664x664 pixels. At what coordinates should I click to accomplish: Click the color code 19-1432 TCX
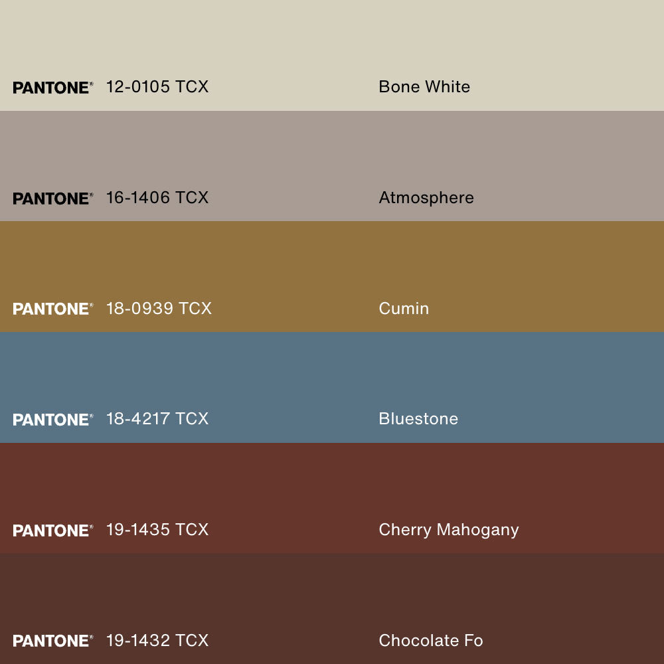pyautogui.click(x=157, y=641)
